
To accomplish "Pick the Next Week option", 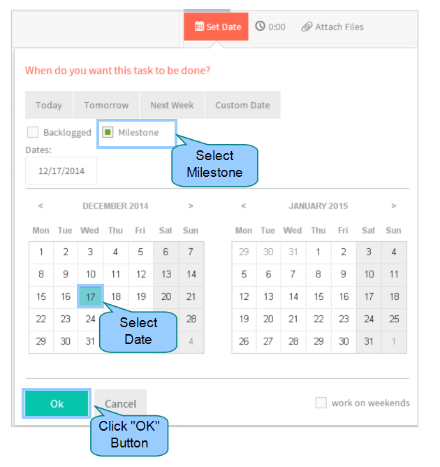I will 172,105.
